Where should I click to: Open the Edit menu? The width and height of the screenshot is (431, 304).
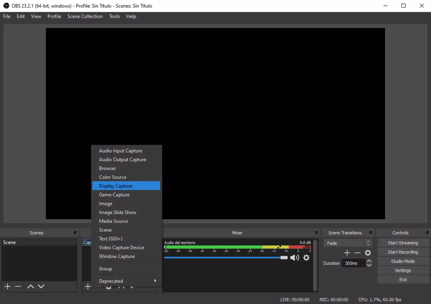20,16
